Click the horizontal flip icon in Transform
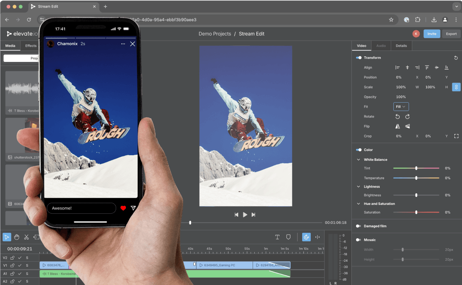The image size is (462, 285). 397,126
